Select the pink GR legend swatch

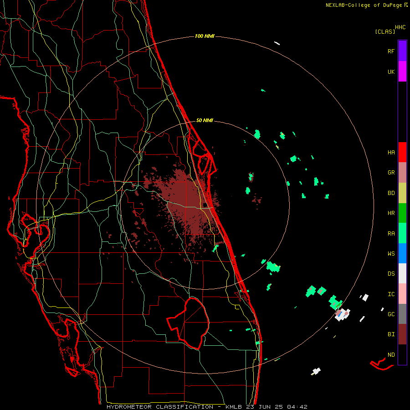tap(402, 173)
